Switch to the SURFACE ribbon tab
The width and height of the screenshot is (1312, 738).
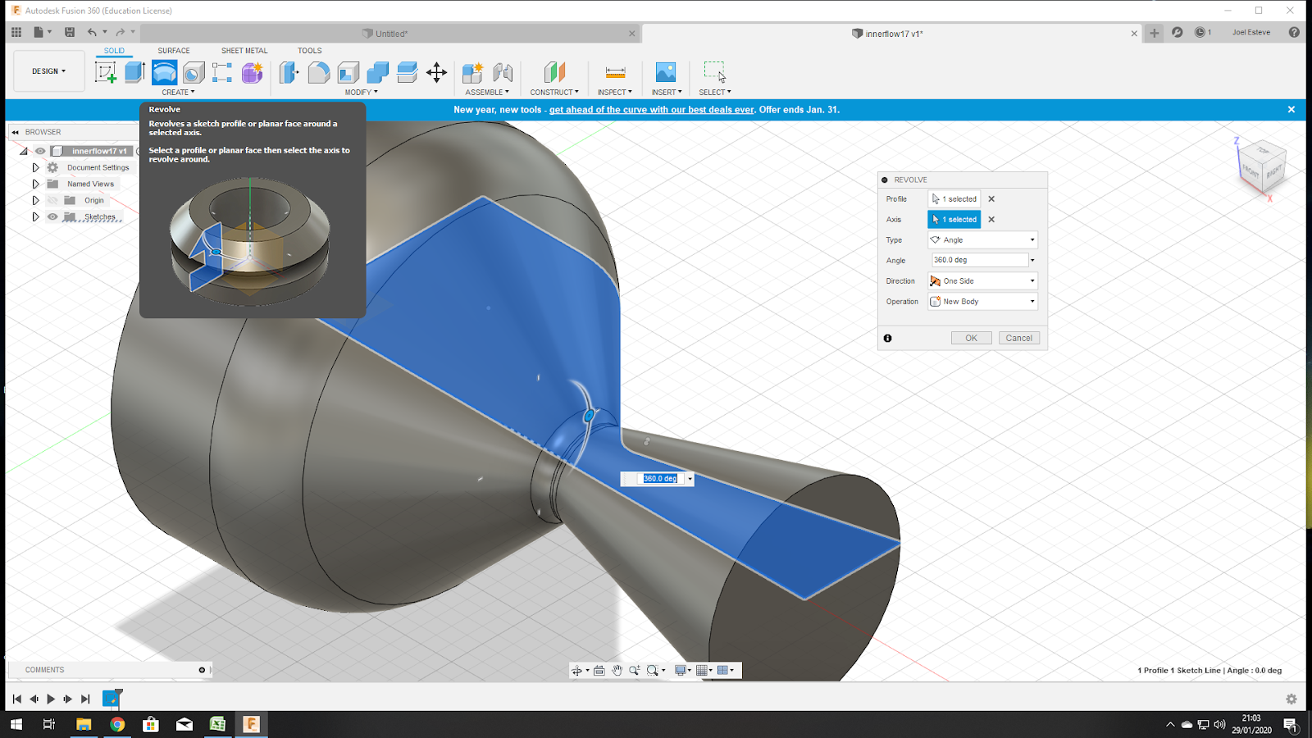click(173, 50)
